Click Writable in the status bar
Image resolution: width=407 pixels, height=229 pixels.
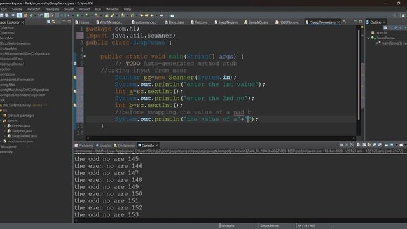[228, 226]
